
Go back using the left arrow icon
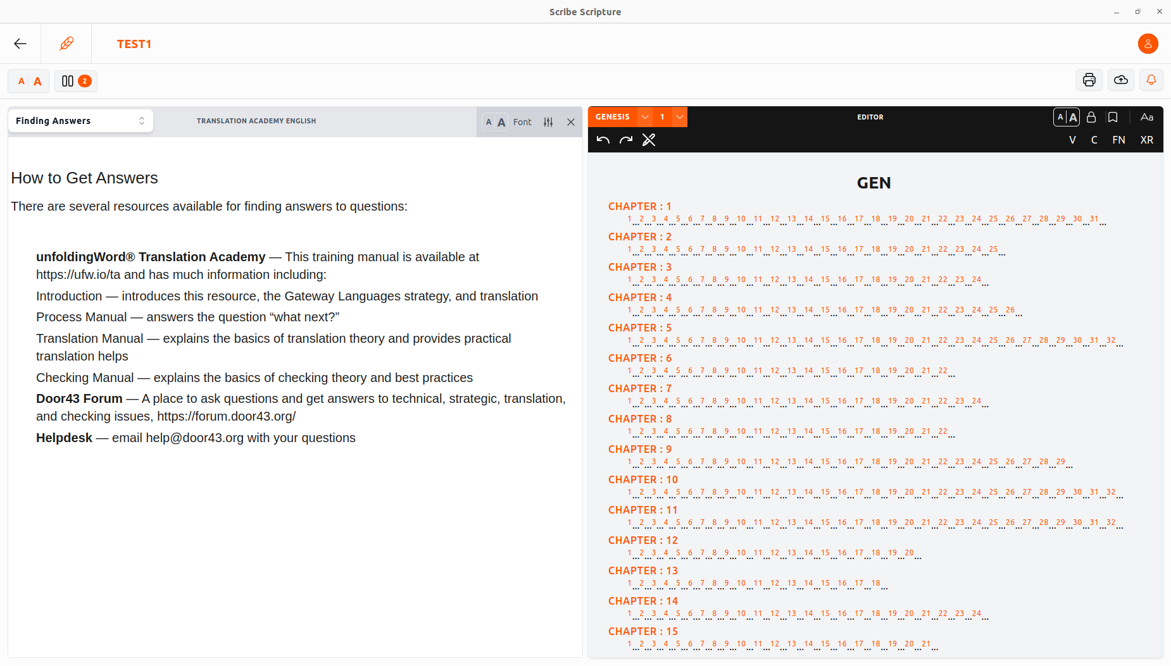click(x=20, y=44)
